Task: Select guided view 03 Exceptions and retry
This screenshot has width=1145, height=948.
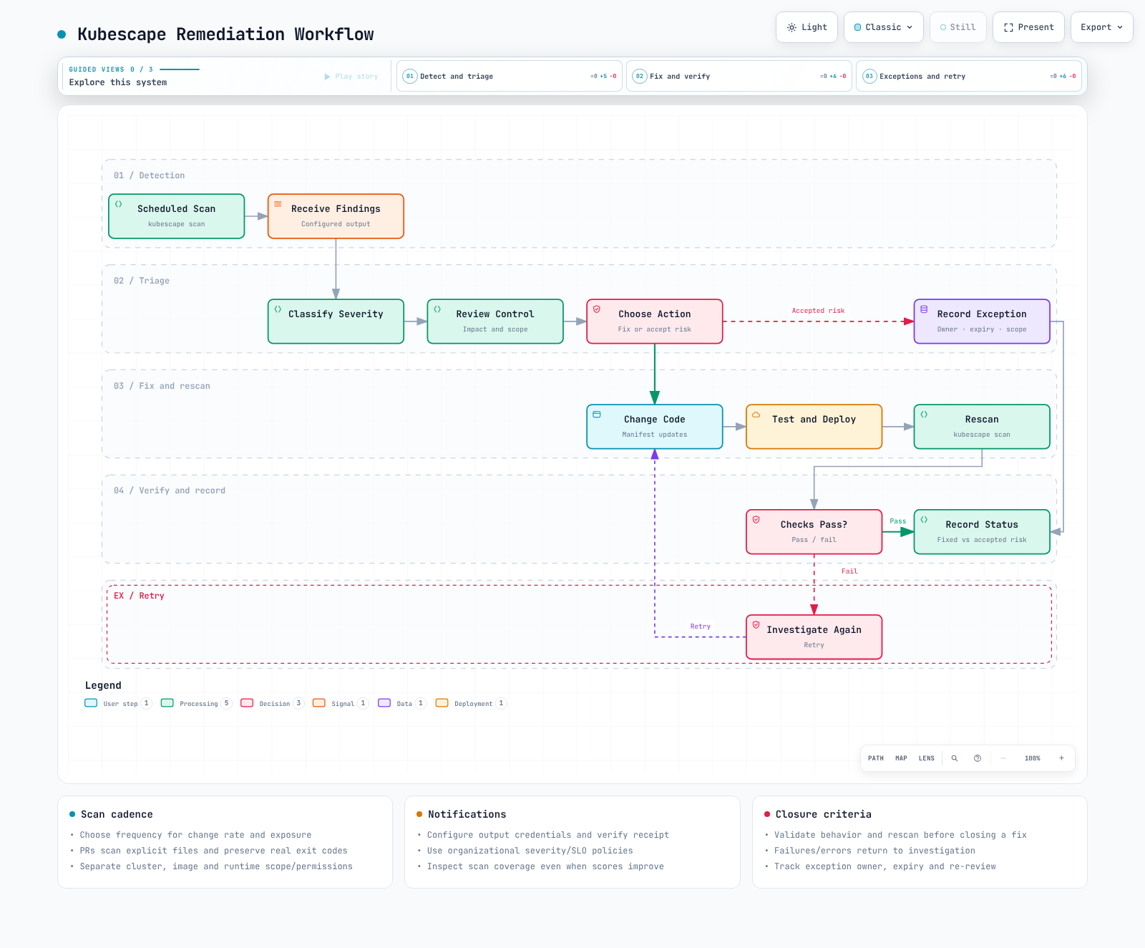Action: pos(968,76)
